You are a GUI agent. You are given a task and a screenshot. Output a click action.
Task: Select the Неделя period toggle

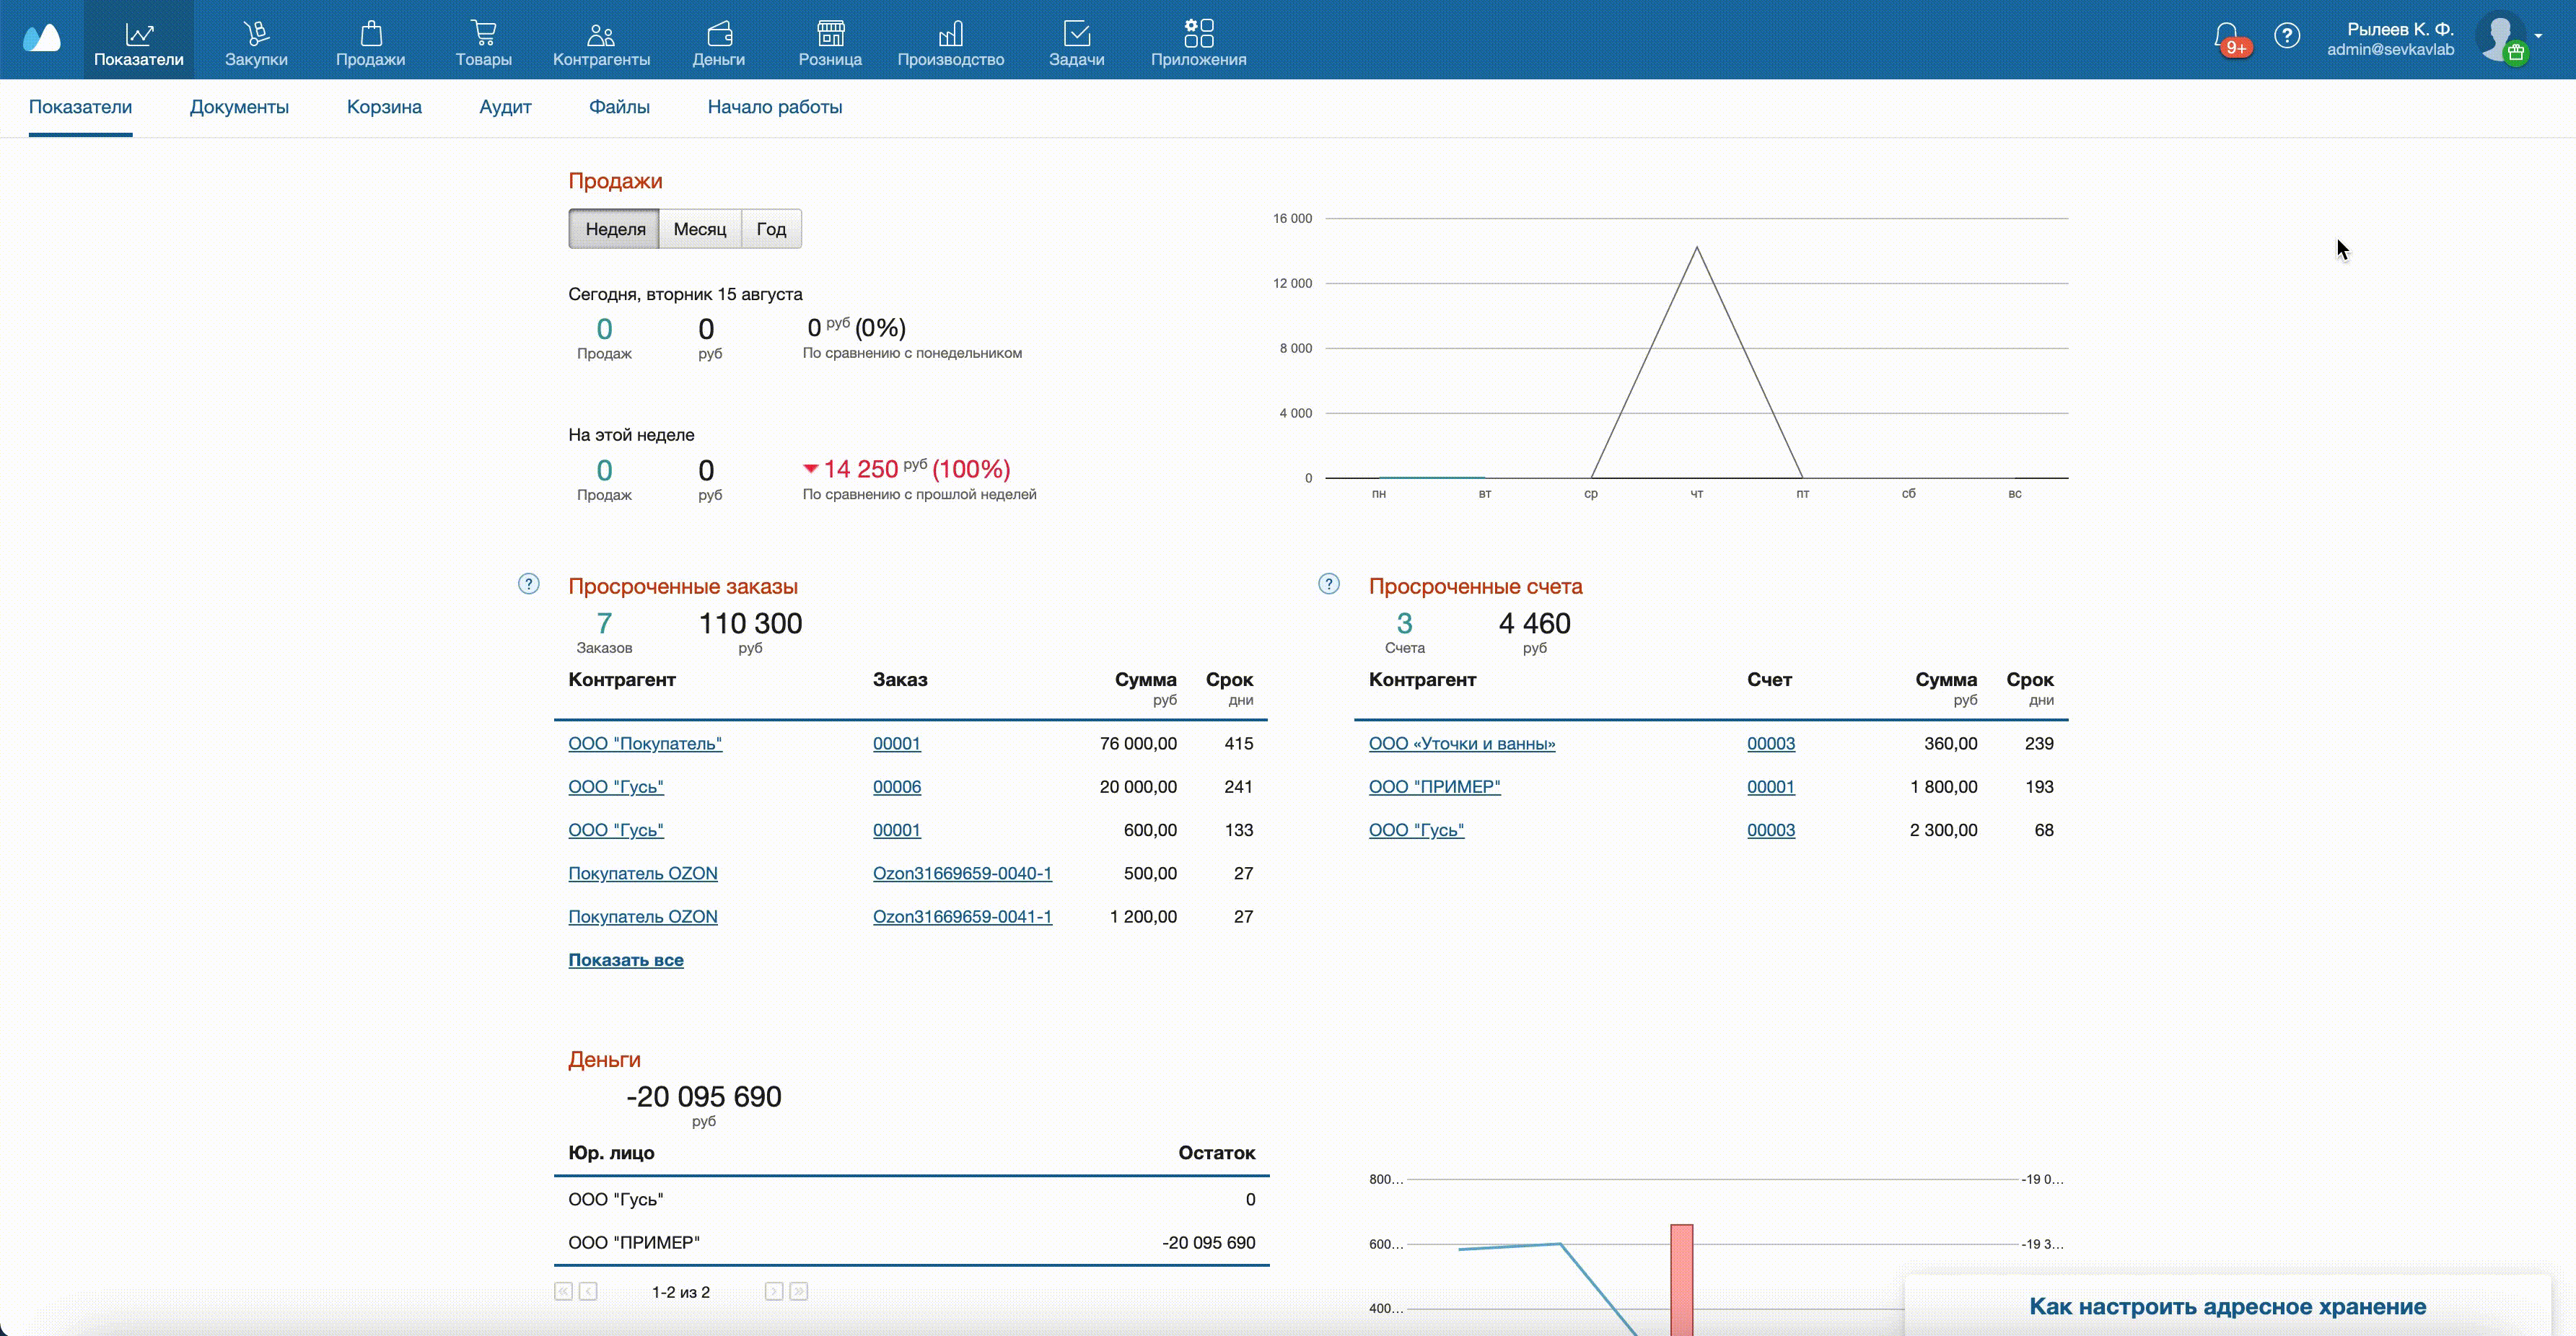(x=614, y=229)
